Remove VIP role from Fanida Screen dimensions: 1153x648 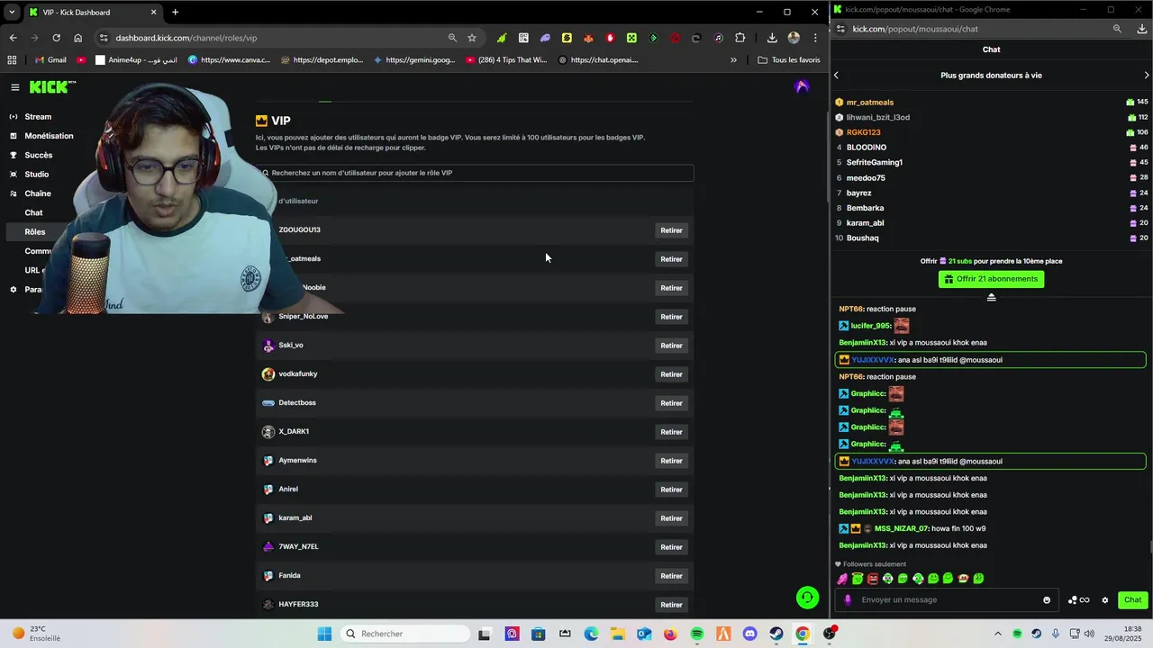pos(671,576)
